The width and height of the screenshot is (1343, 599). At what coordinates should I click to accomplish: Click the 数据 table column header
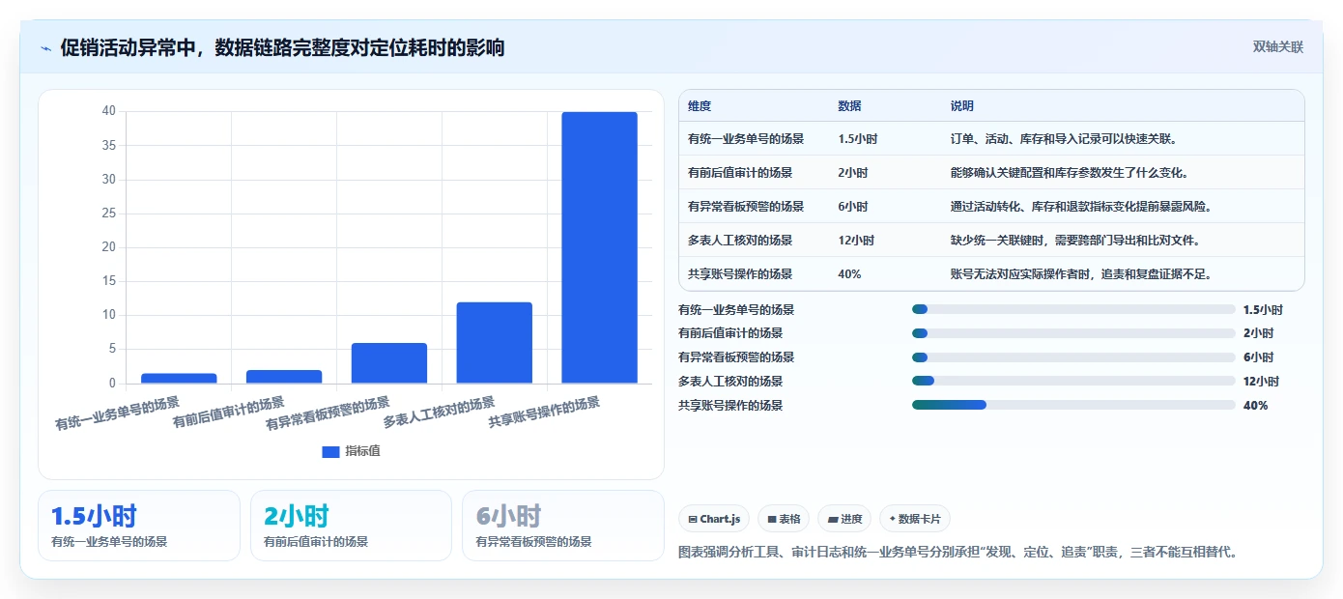click(x=850, y=106)
